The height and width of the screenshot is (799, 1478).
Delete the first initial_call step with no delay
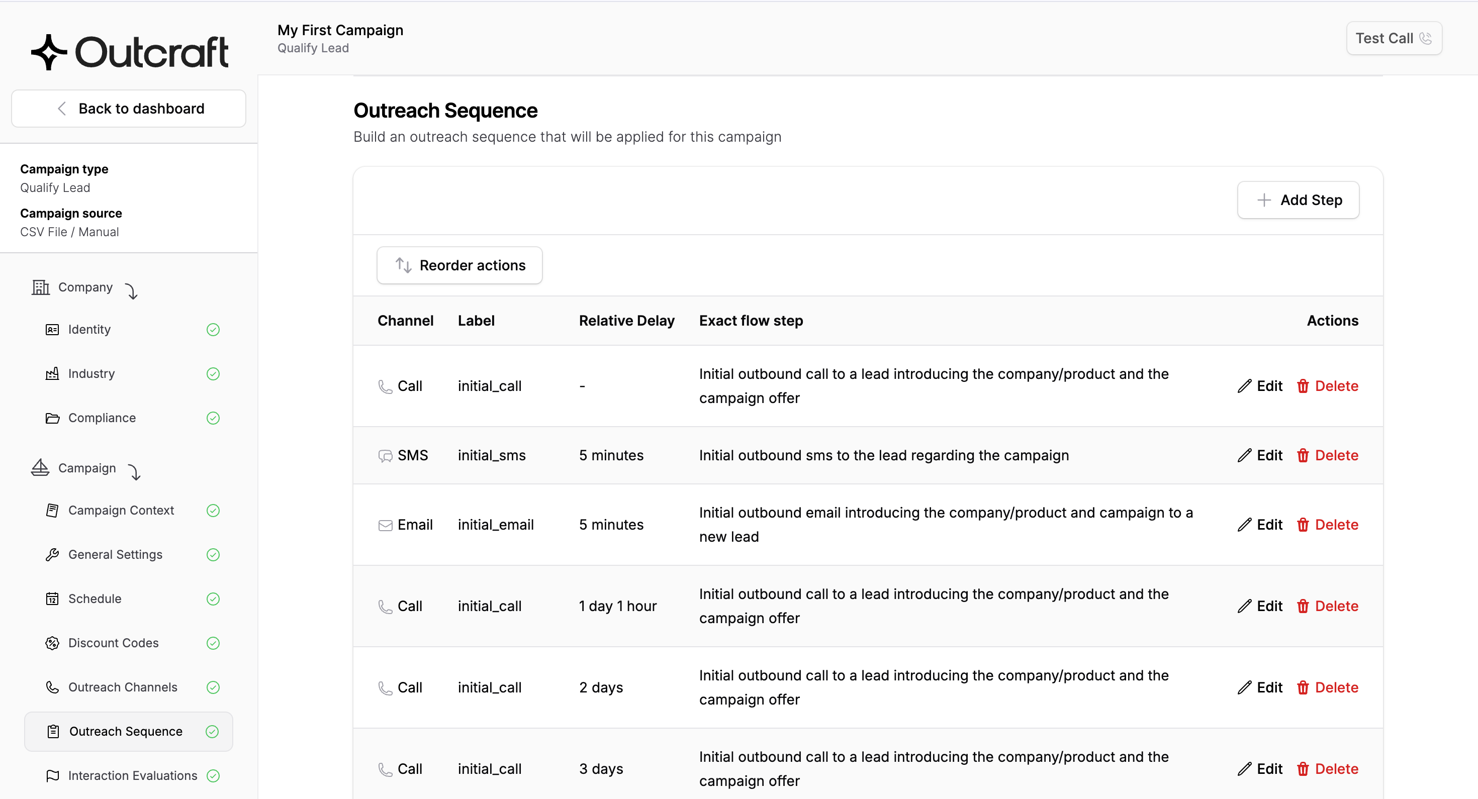pyautogui.click(x=1327, y=386)
